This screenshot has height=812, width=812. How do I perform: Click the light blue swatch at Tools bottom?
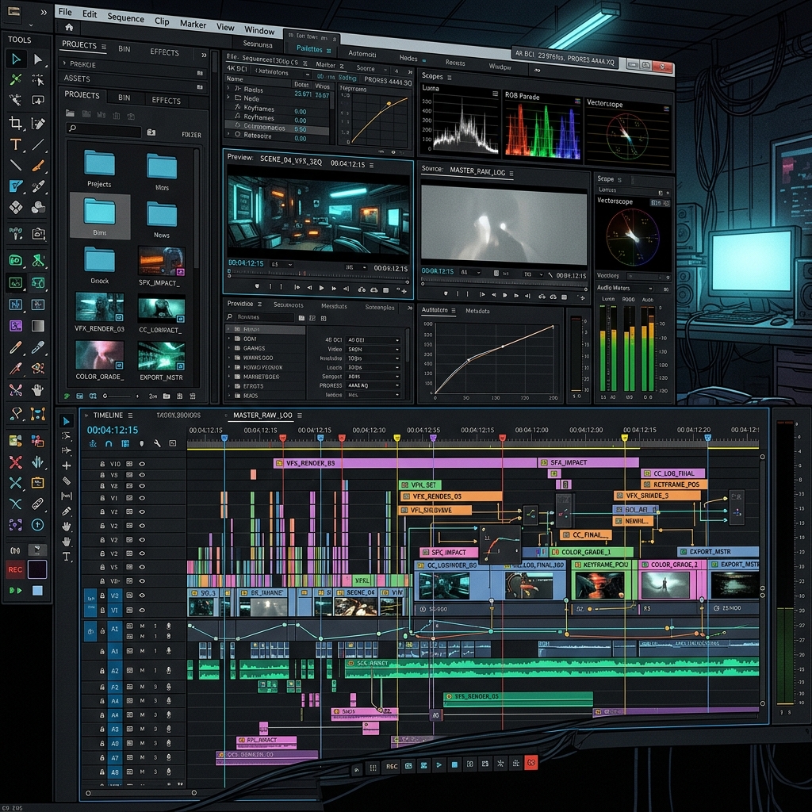click(x=37, y=590)
